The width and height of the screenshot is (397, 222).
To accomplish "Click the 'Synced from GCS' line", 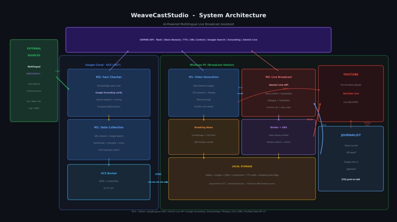I will [242, 184].
